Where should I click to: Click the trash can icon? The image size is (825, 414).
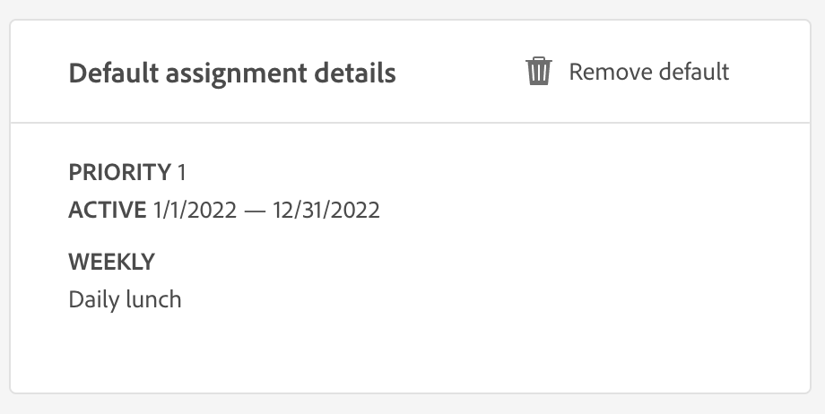[538, 71]
